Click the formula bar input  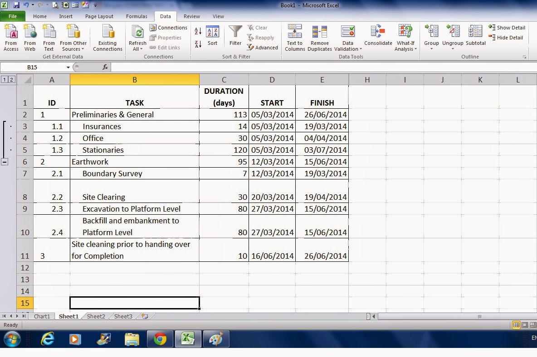324,68
